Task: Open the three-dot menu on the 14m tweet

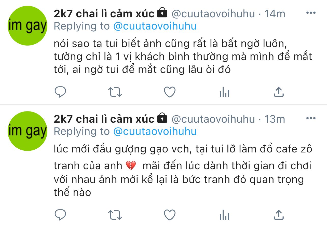Action: tap(311, 13)
